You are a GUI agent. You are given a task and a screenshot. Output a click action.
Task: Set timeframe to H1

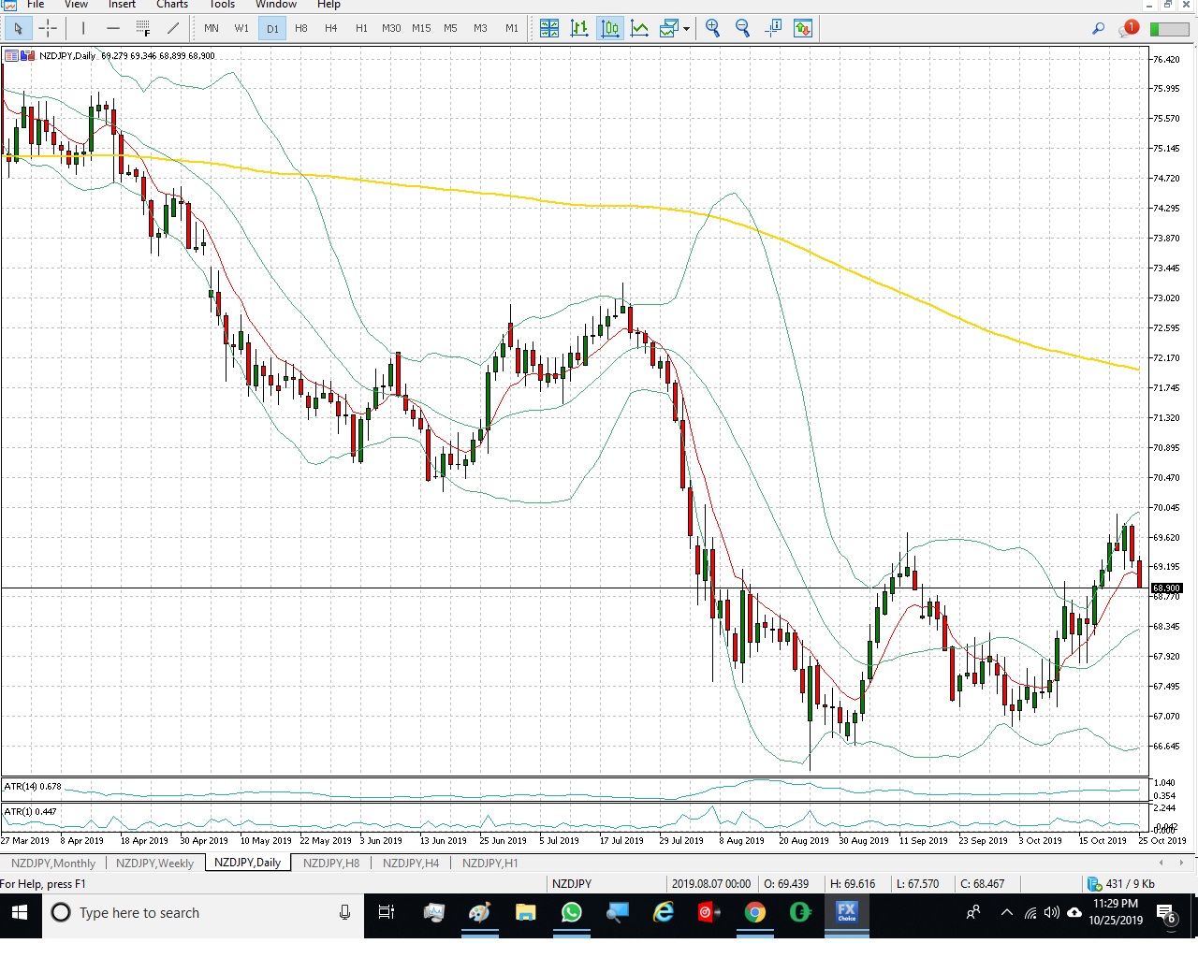[361, 28]
